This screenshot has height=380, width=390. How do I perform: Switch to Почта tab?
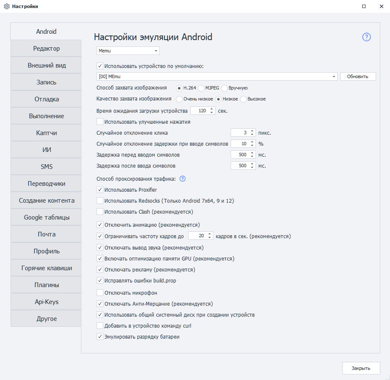[x=46, y=234]
